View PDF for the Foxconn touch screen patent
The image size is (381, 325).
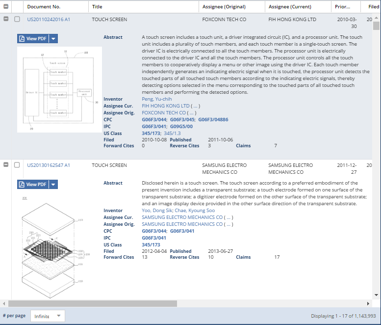coord(33,39)
